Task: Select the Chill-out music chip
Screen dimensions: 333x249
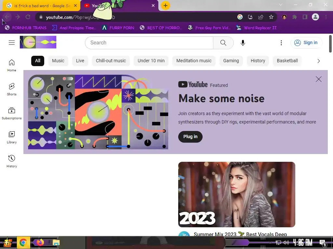Action: coord(111,61)
